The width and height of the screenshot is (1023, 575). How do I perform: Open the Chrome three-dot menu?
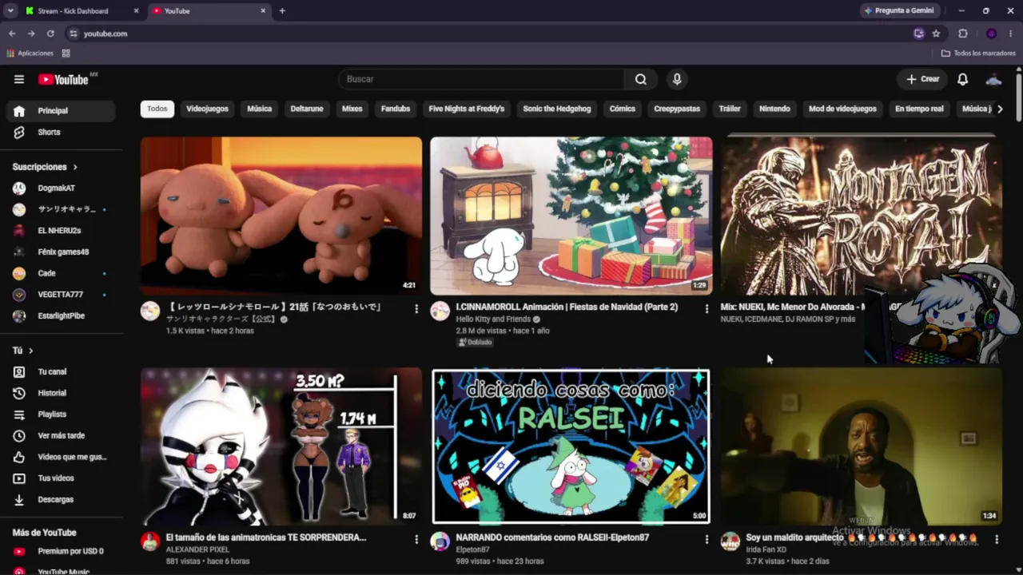(1011, 34)
